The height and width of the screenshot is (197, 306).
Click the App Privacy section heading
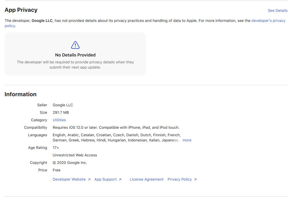pos(21,10)
